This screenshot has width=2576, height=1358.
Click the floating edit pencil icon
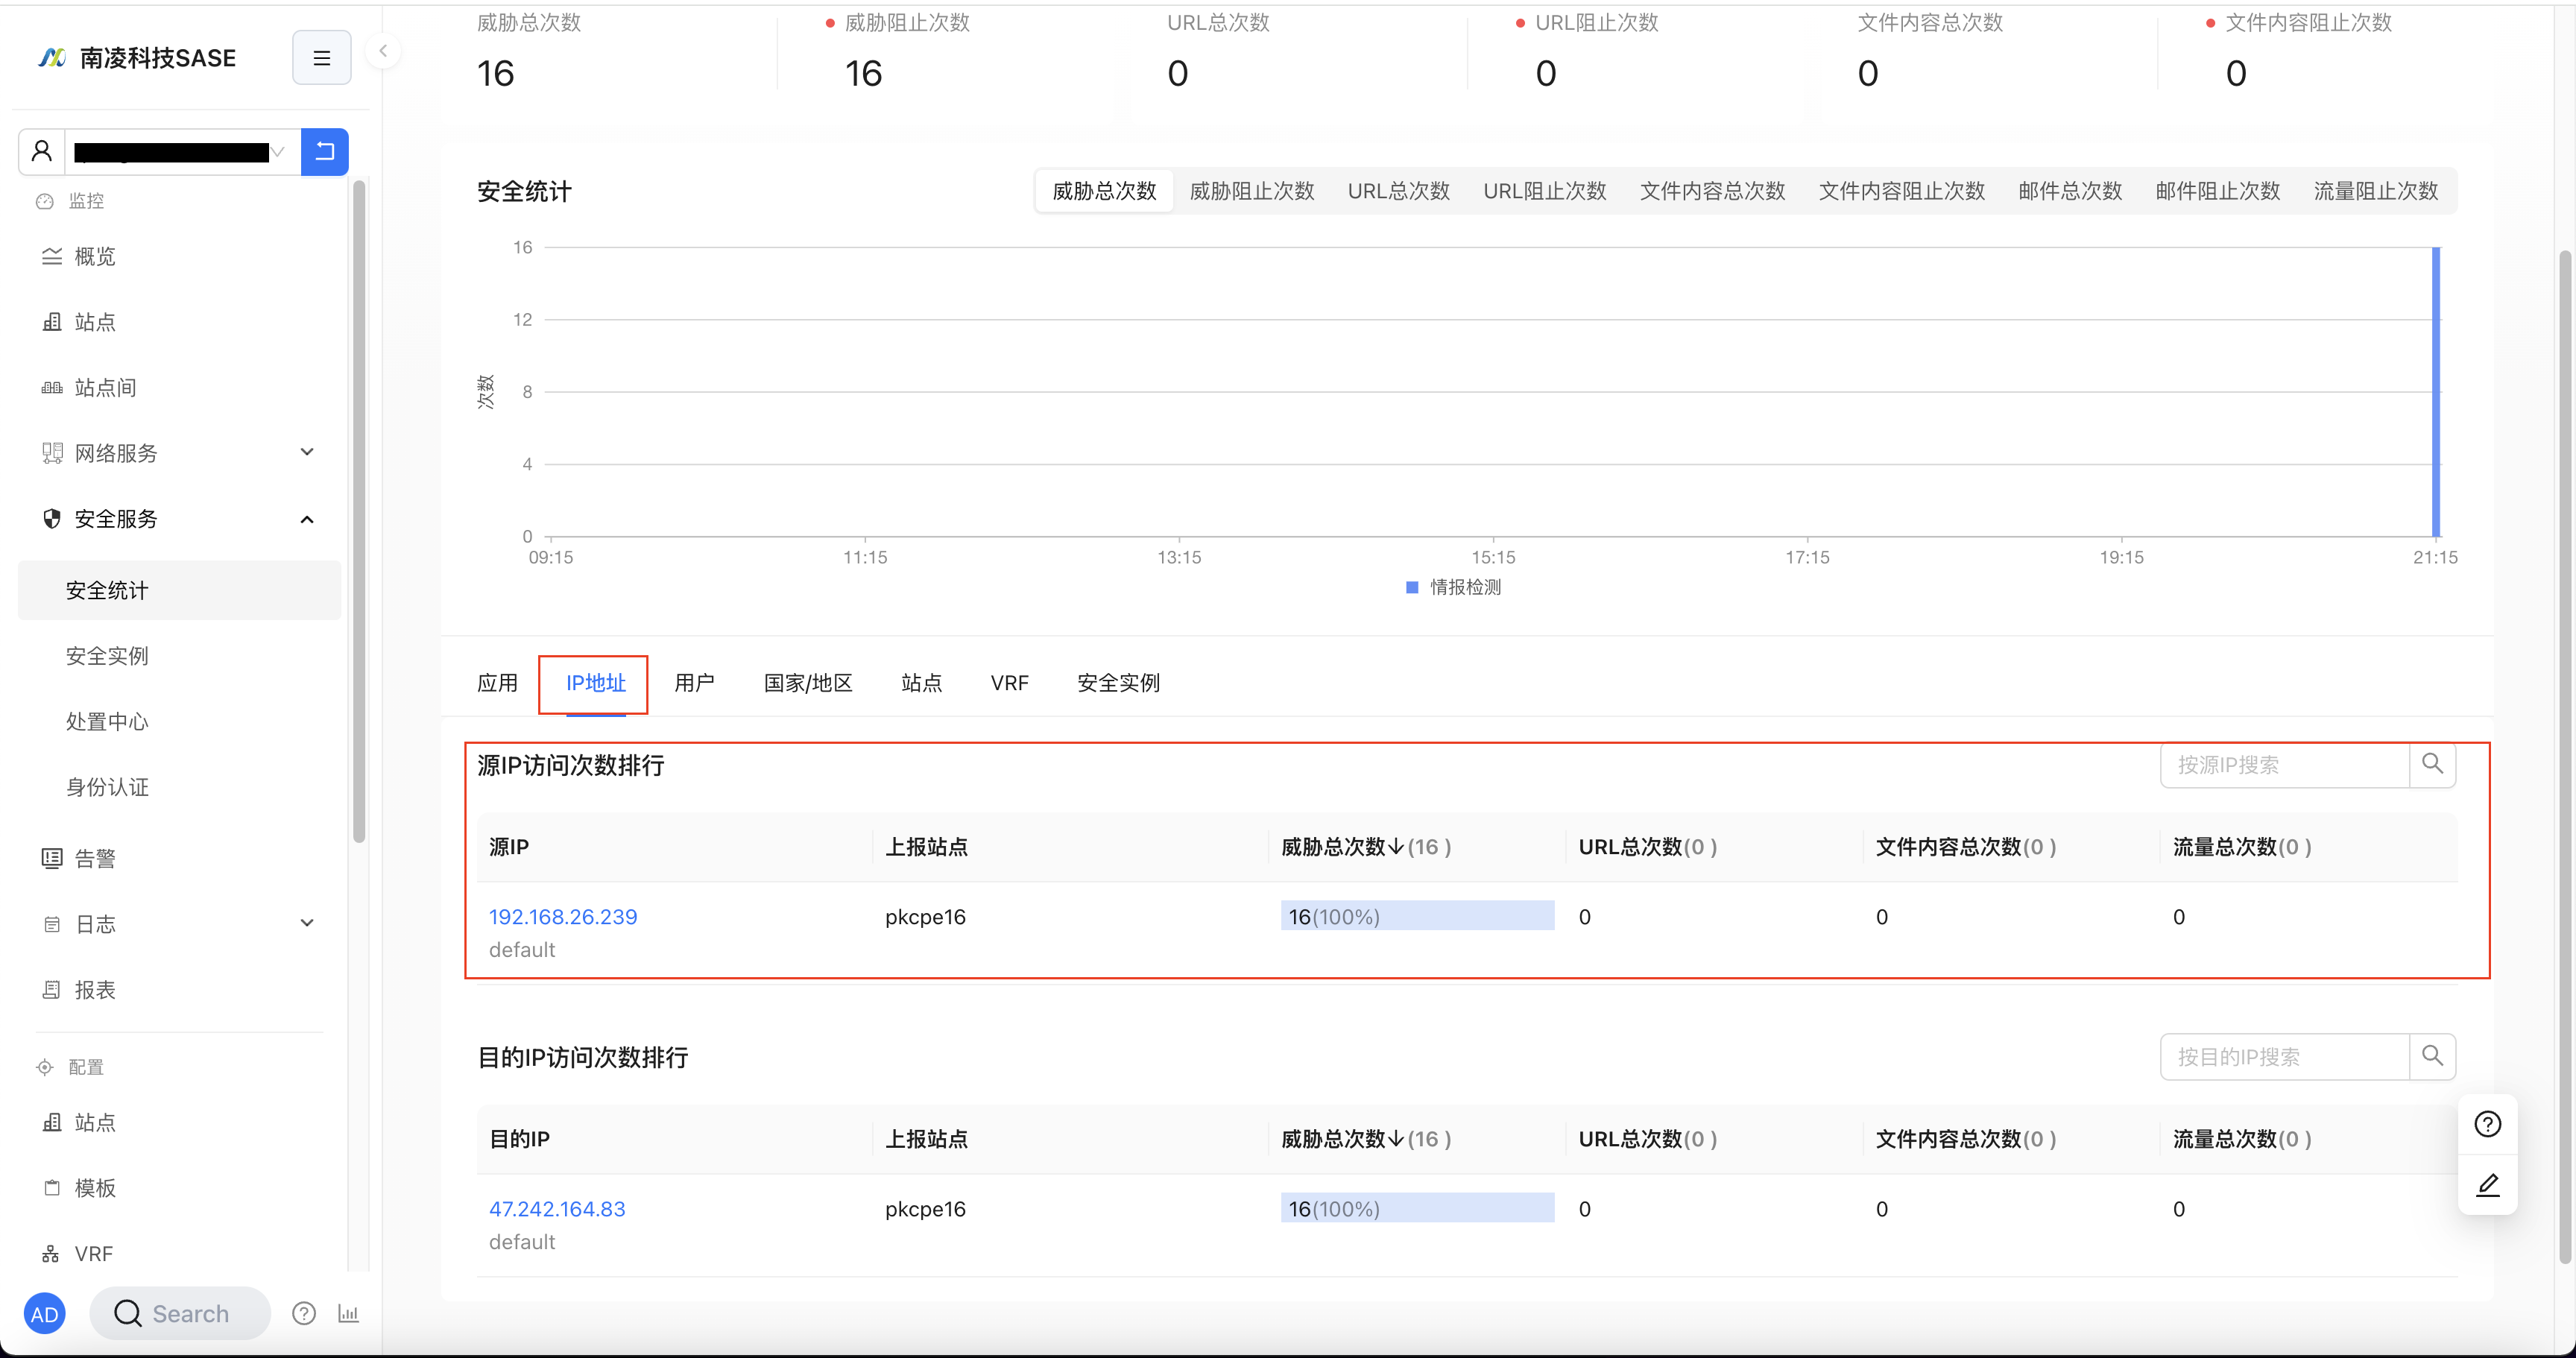2487,1185
